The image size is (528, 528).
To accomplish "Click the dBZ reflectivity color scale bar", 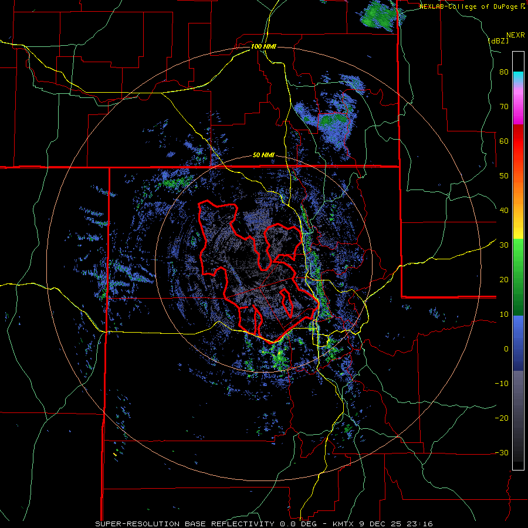I will [x=518, y=260].
